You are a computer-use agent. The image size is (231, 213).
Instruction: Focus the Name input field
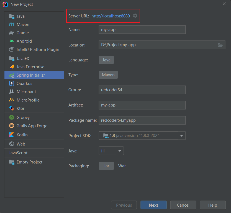click(x=142, y=30)
